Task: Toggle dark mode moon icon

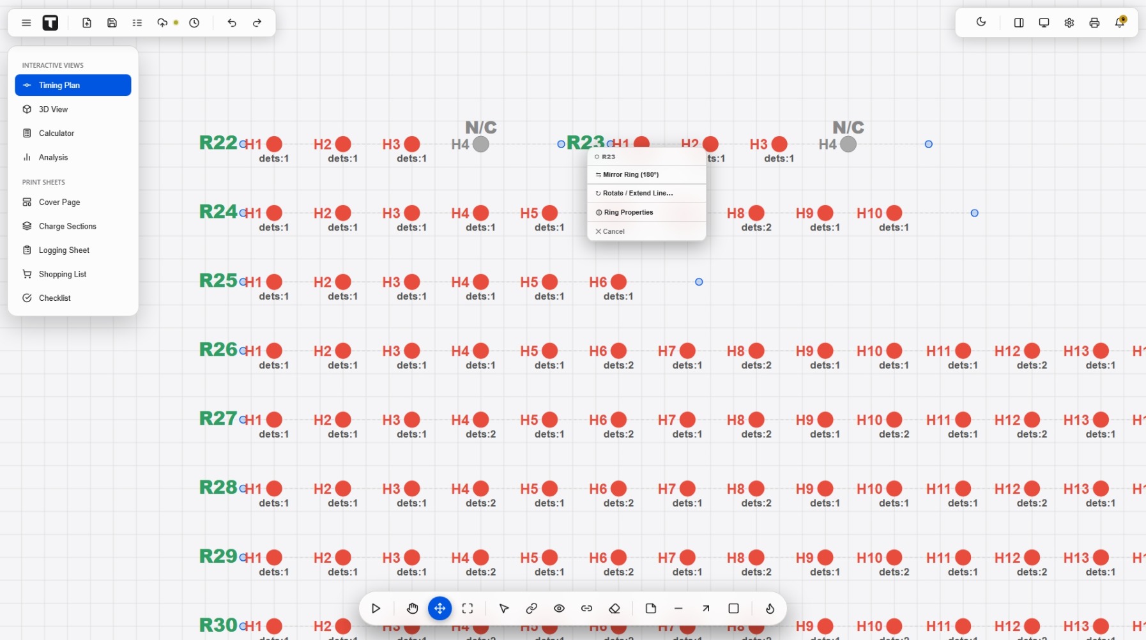Action: 981,22
